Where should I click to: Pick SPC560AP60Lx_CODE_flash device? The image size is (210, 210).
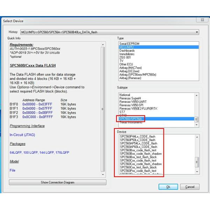pyautogui.click(x=157, y=147)
